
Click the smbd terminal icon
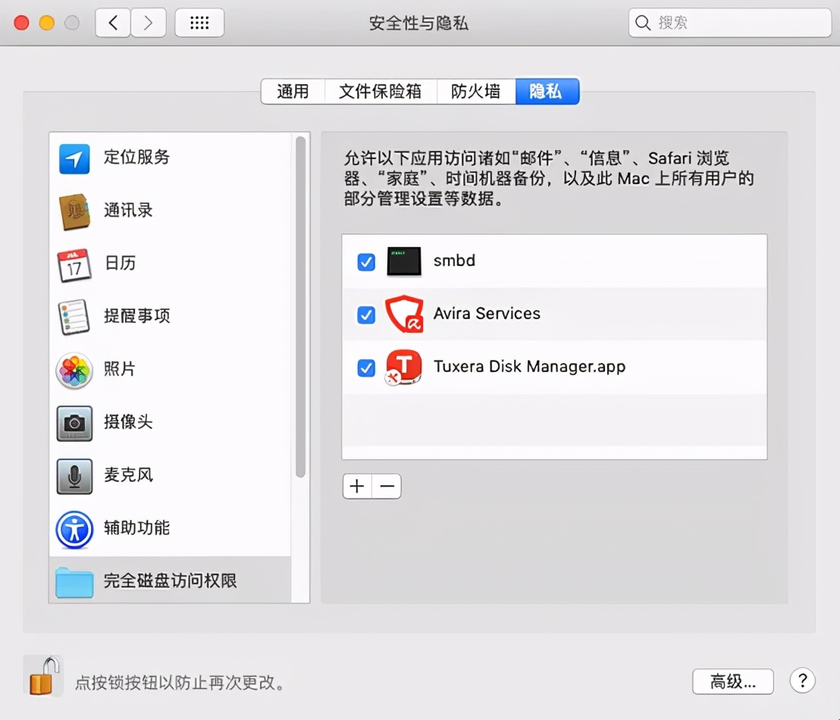click(x=404, y=261)
